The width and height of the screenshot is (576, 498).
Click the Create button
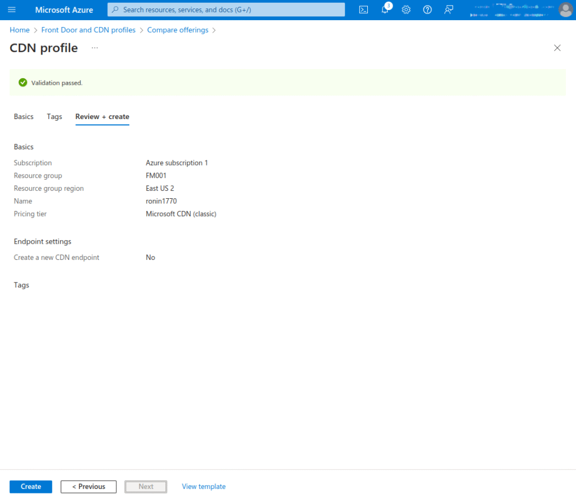(31, 487)
